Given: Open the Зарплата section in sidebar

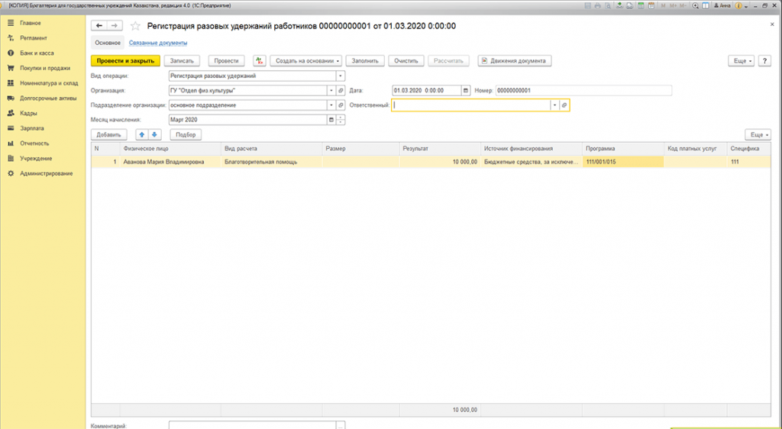Looking at the screenshot, I should point(32,128).
